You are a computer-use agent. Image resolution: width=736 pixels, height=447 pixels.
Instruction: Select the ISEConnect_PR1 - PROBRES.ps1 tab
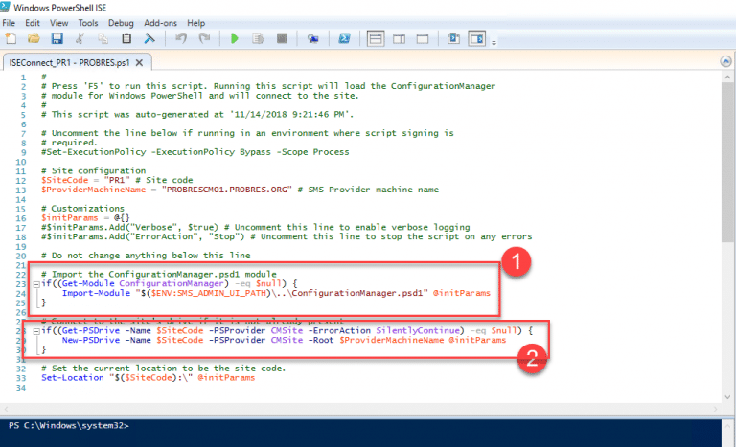pos(67,62)
